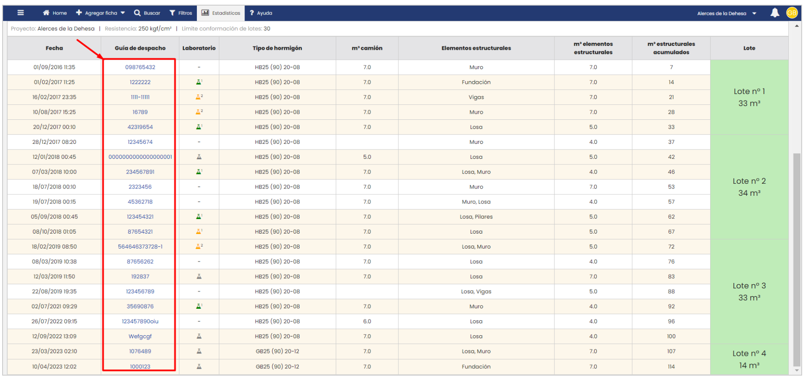Open the GB user avatar
Screen dimensions: 806x380
click(x=792, y=13)
